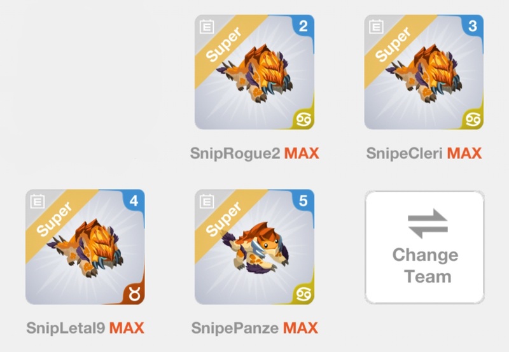
Task: Select the SnipeCleri creature thumbnail
Action: click(x=424, y=72)
